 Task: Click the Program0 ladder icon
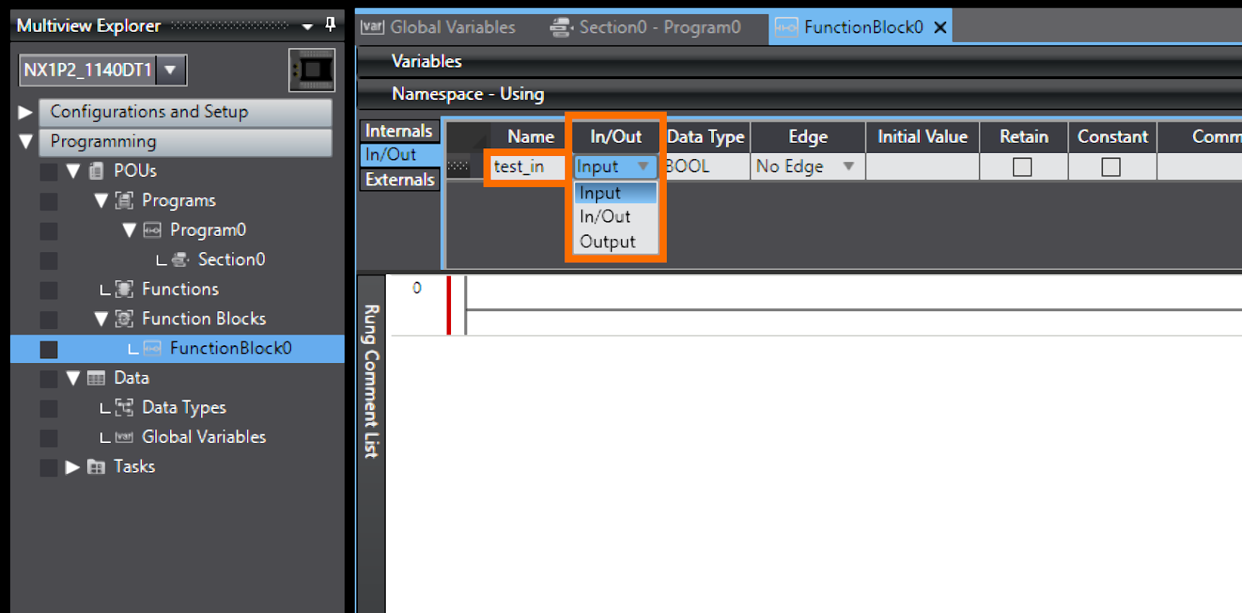pos(152,230)
